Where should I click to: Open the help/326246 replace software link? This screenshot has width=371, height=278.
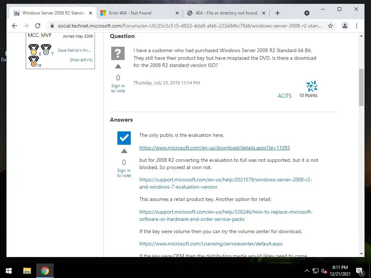click(226, 215)
